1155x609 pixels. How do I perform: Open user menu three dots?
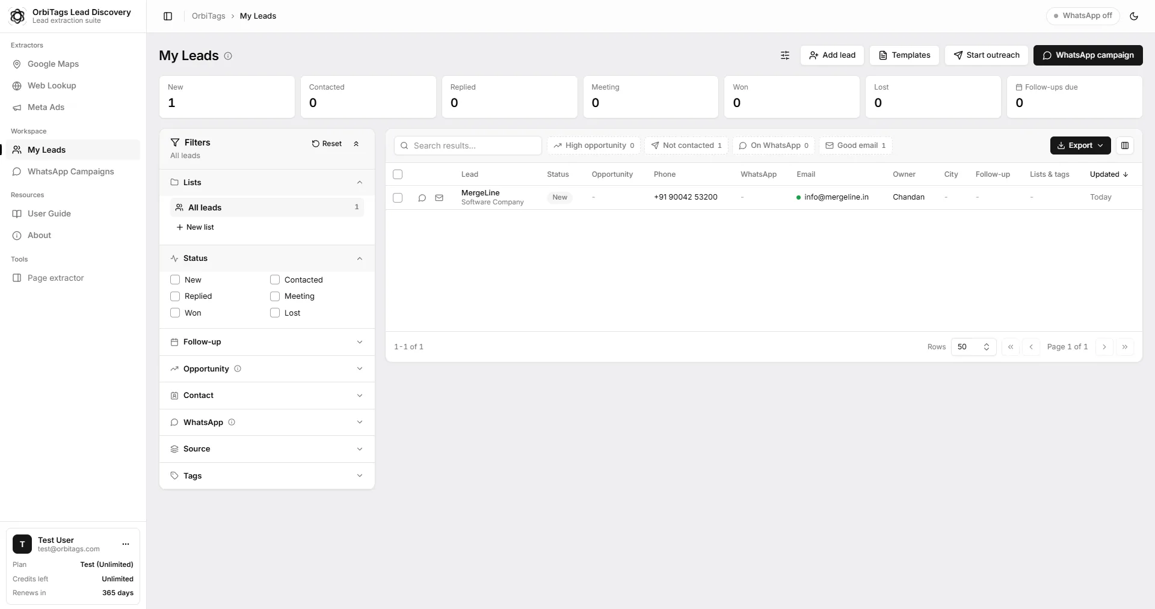[x=126, y=544]
